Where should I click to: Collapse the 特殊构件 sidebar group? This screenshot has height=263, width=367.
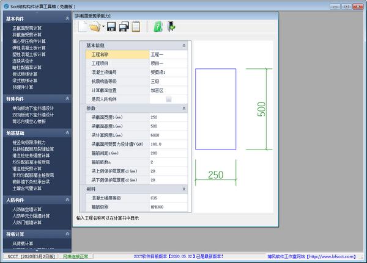pos(67,99)
